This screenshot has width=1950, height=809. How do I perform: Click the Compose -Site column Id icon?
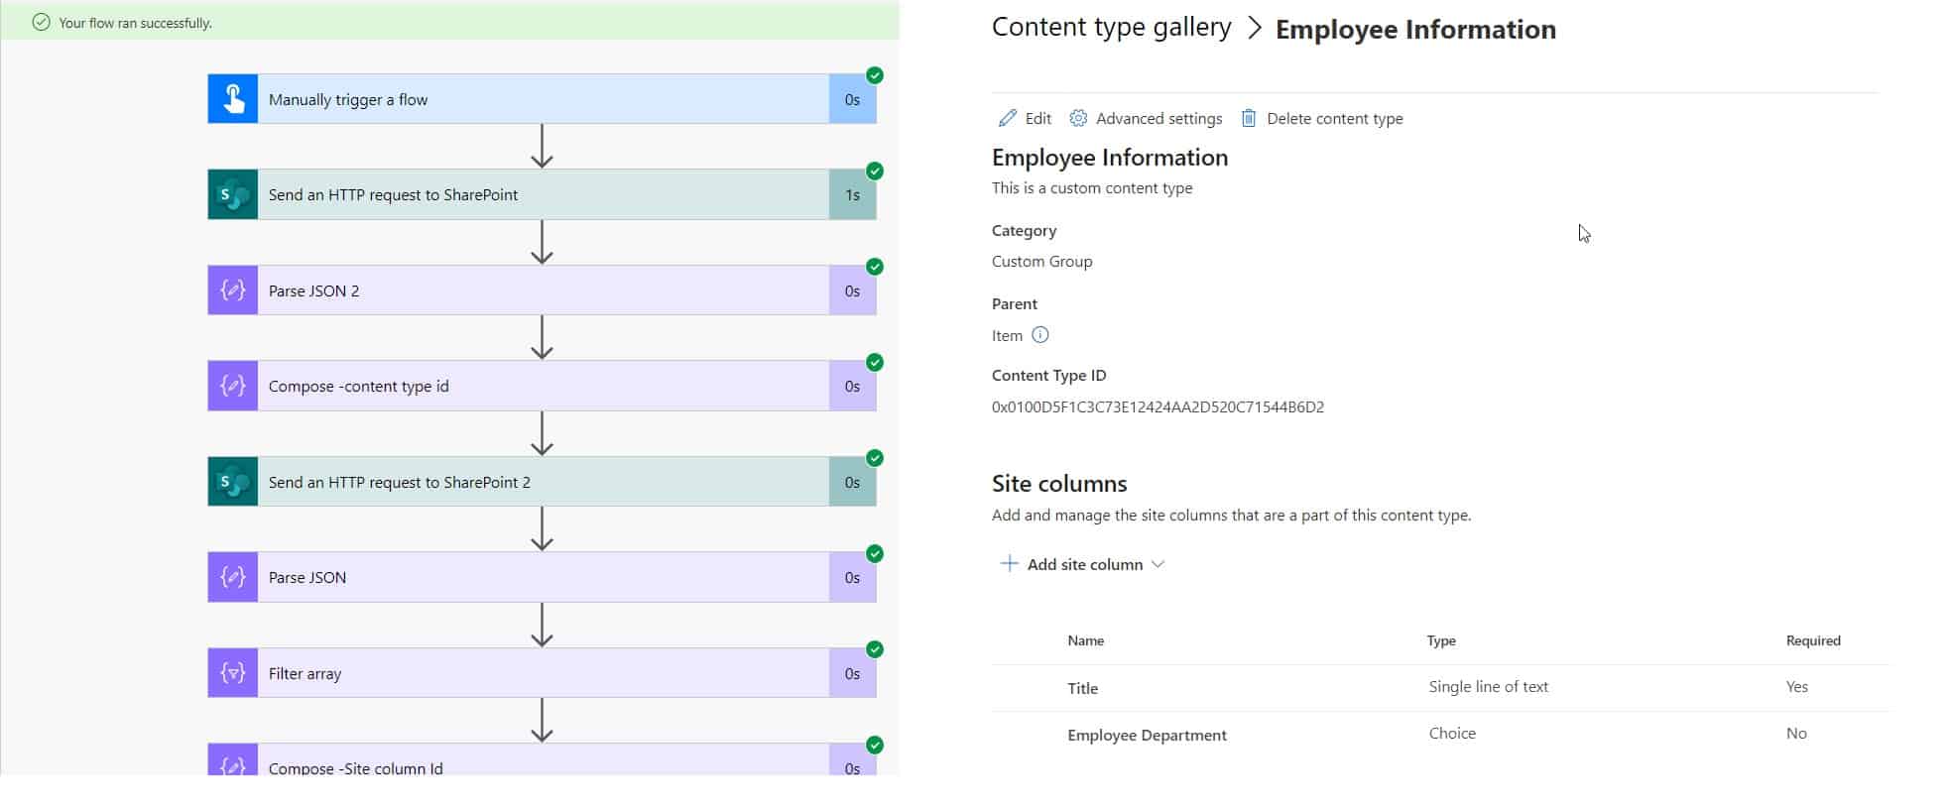pos(233,760)
